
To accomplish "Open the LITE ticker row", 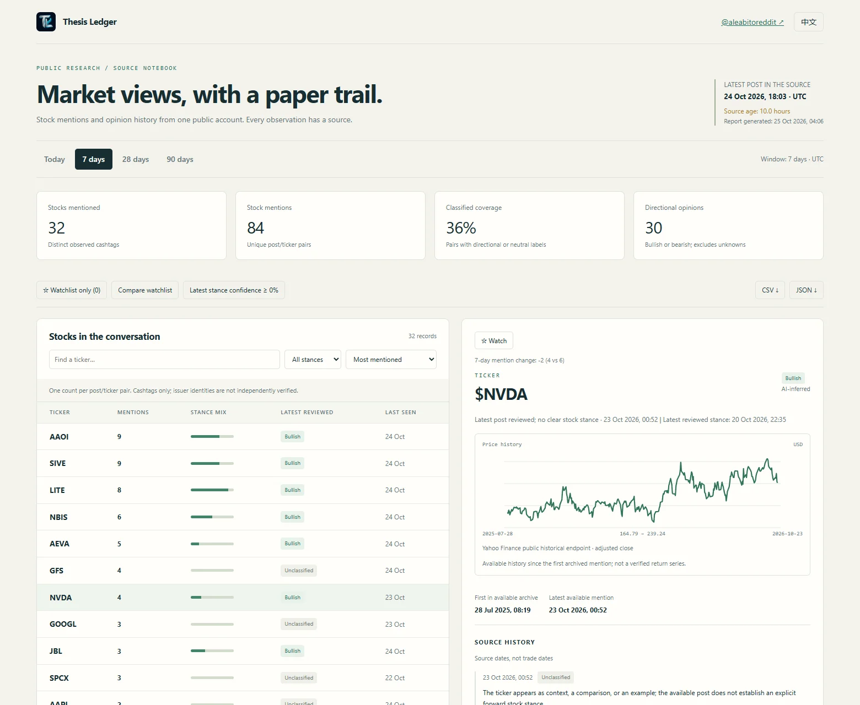I will tap(243, 490).
